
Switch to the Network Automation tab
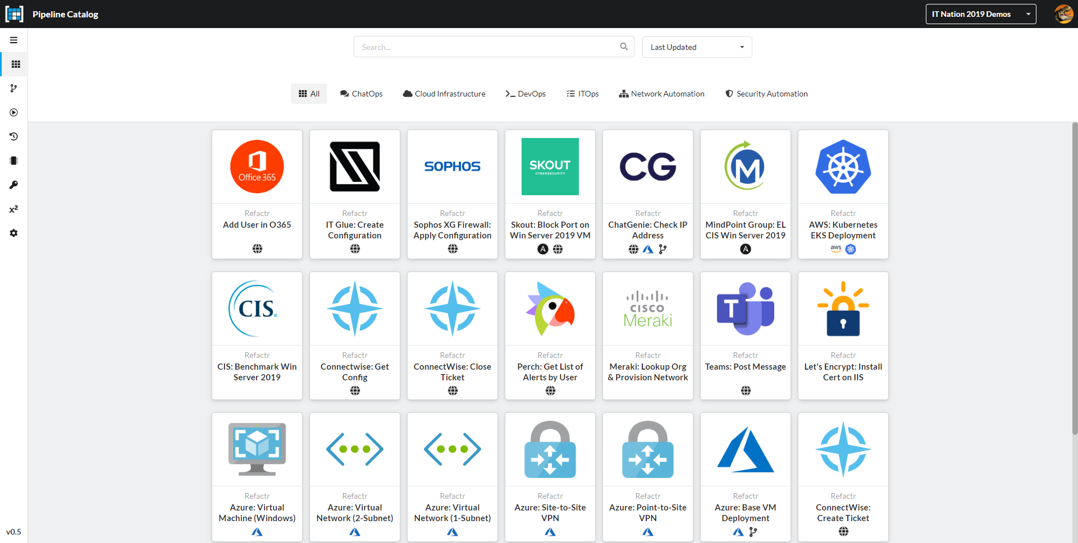pos(661,94)
